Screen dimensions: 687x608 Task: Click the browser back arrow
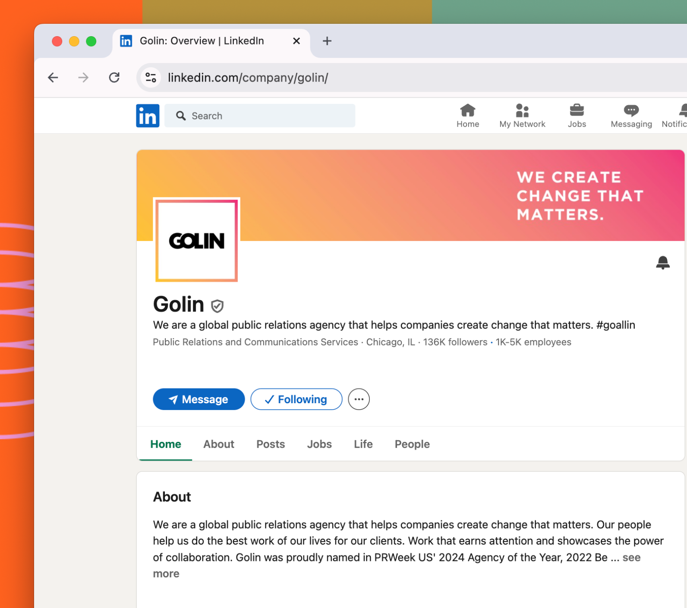(53, 78)
